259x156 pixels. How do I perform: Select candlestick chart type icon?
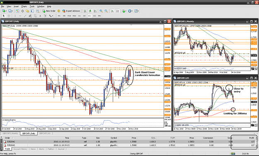click(90, 11)
